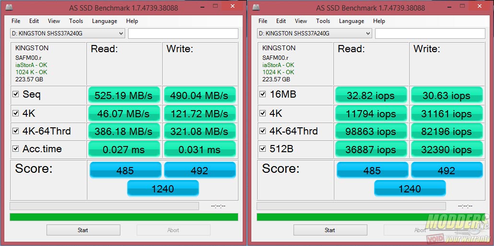Click the Seq read result 525.19 MB/s

[124, 95]
